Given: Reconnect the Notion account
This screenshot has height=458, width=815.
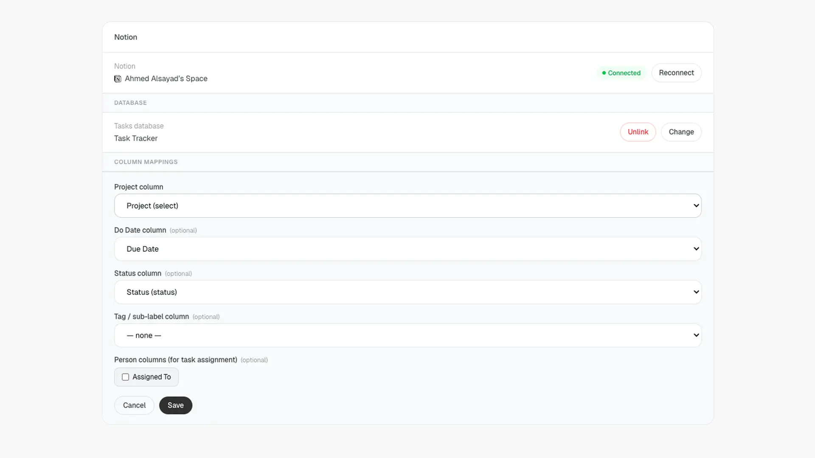Looking at the screenshot, I should (x=676, y=73).
